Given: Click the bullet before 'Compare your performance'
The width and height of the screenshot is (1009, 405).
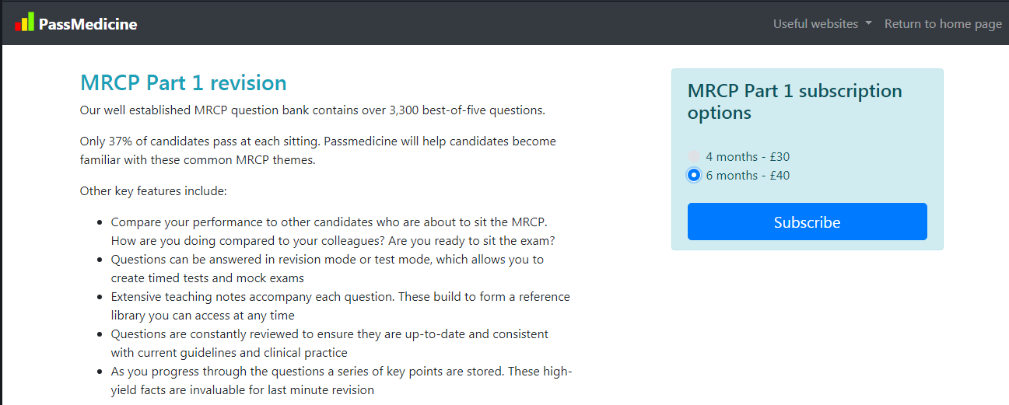Looking at the screenshot, I should pyautogui.click(x=100, y=222).
